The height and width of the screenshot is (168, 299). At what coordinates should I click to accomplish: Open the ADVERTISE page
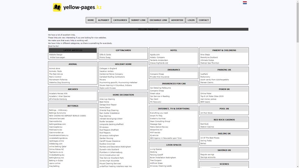pos(177,20)
